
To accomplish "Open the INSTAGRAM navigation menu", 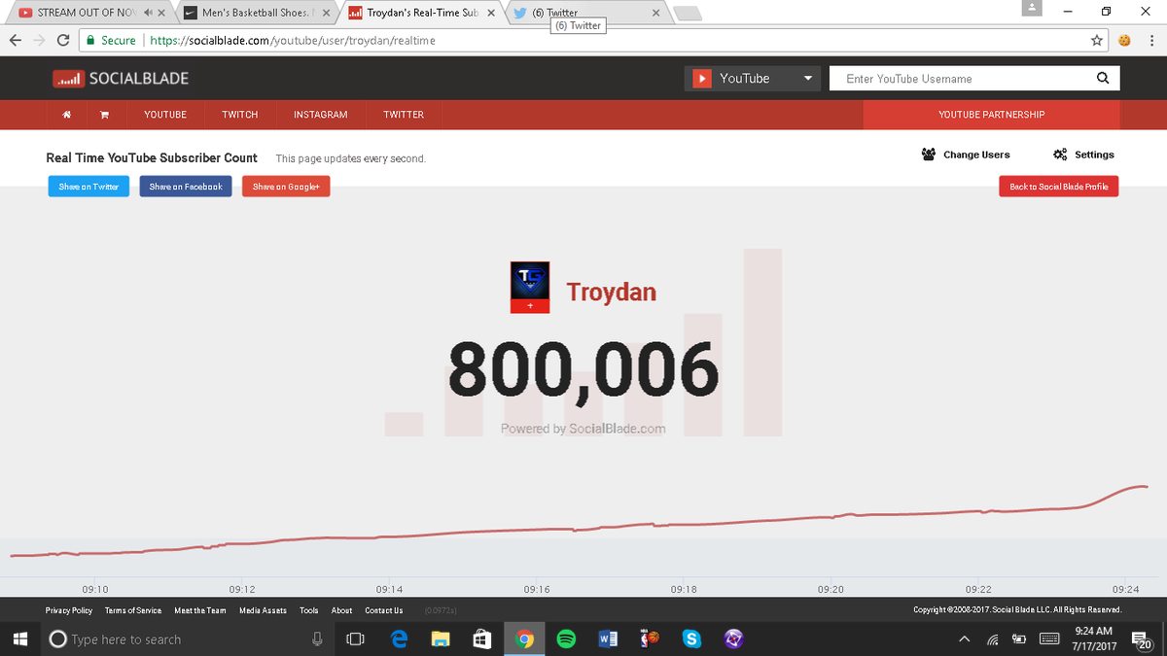I will click(321, 115).
